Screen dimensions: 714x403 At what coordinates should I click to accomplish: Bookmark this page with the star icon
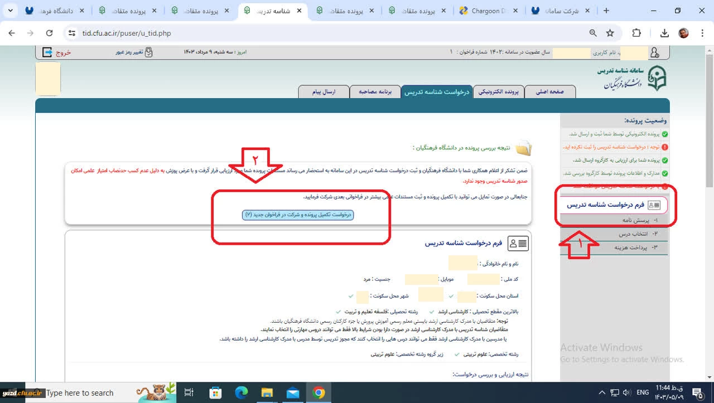[x=610, y=33]
